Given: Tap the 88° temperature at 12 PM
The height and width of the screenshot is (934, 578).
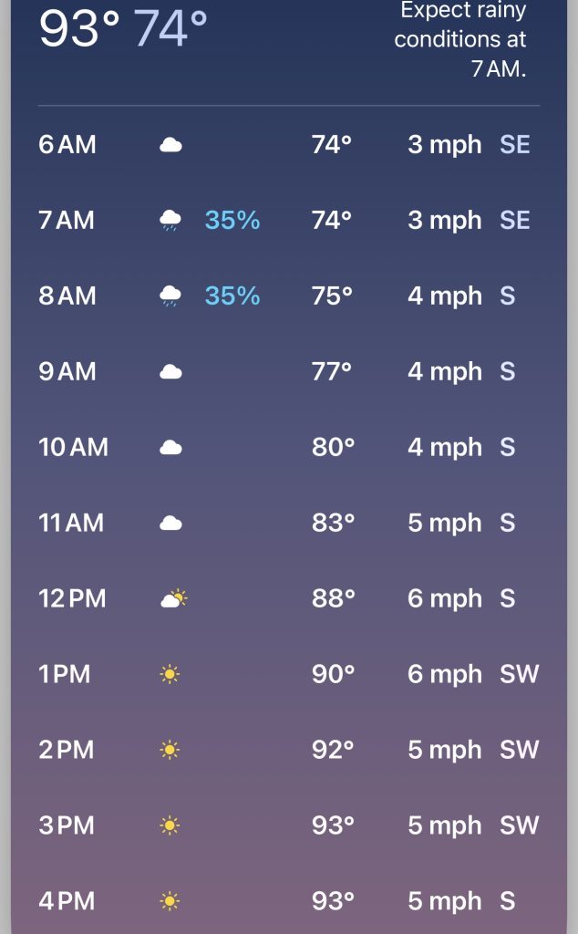Looking at the screenshot, I should click(x=334, y=598).
